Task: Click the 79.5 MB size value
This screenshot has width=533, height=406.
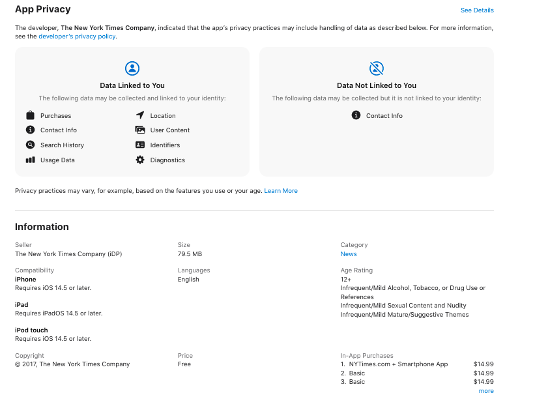Action: point(190,254)
